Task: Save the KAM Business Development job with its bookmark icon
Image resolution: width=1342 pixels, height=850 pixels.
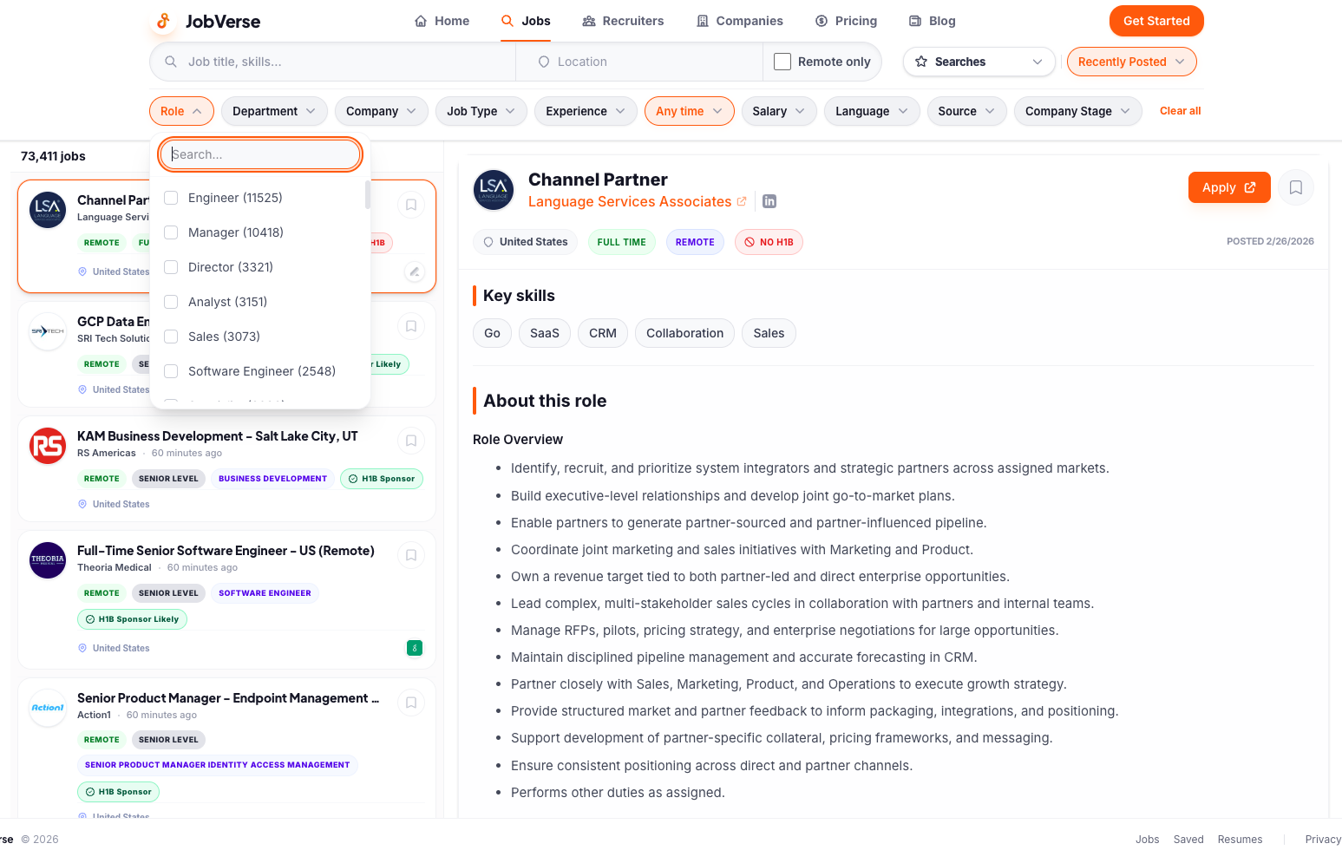Action: [x=410, y=441]
